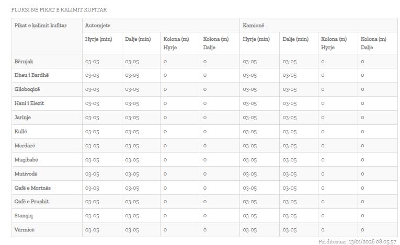Click the Automjete column group header
Image resolution: width=400 pixels, height=245 pixels.
click(x=98, y=25)
